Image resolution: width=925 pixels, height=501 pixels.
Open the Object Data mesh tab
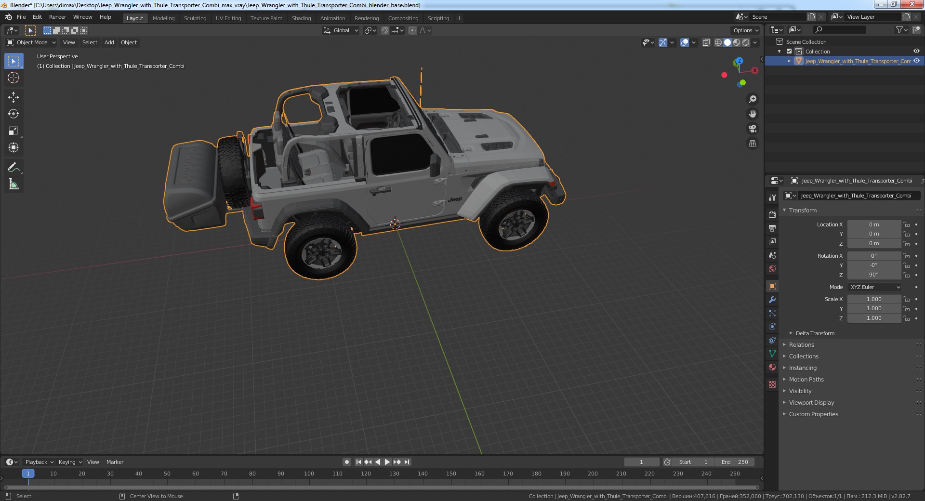click(x=772, y=354)
